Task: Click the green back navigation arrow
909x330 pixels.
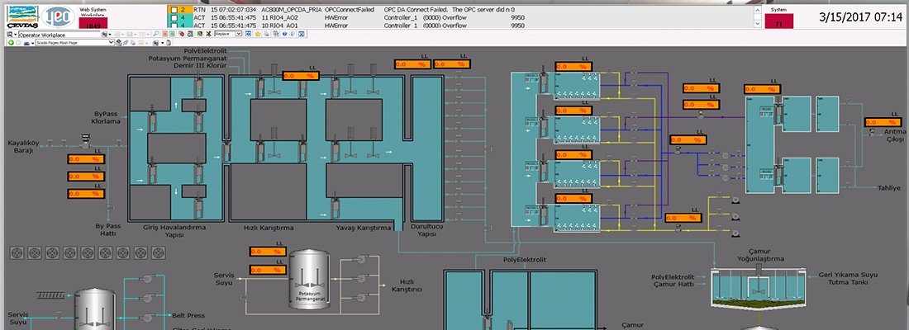Action: point(11,42)
